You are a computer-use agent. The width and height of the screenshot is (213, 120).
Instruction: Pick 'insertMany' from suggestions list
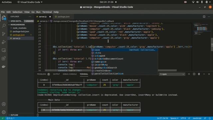tap(124, 65)
